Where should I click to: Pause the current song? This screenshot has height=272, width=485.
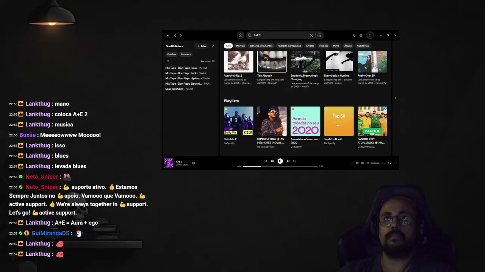click(x=280, y=161)
